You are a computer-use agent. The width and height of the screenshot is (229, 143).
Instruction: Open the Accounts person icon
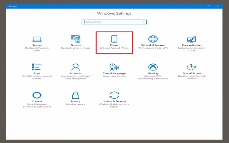(x=75, y=67)
